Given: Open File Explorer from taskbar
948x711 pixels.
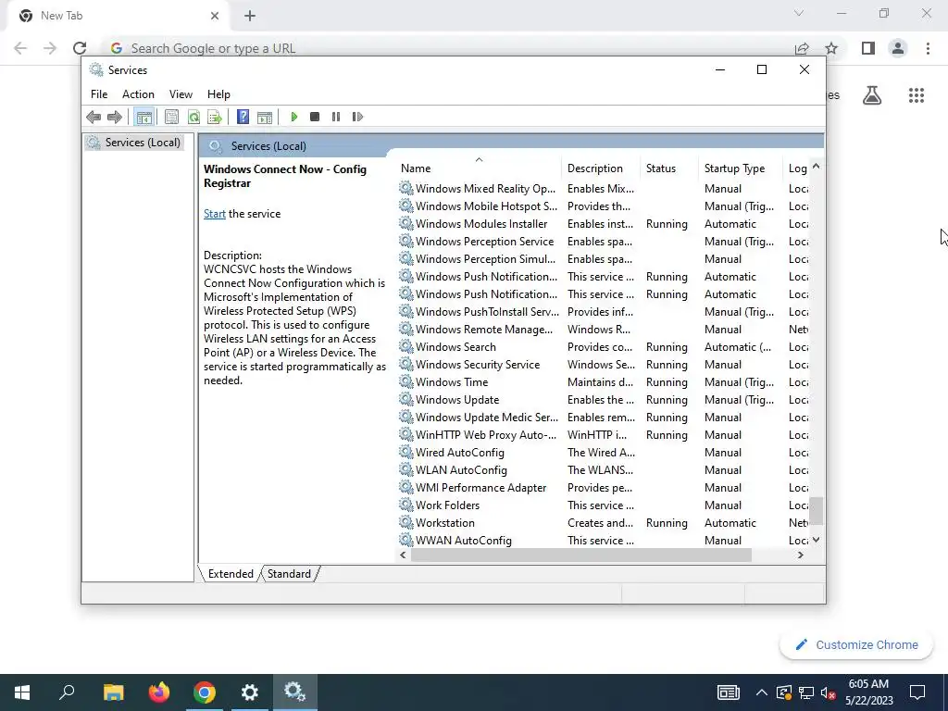Looking at the screenshot, I should (113, 692).
